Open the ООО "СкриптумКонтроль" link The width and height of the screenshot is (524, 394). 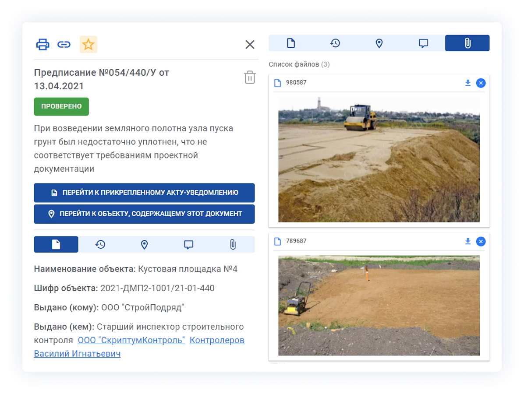tap(131, 340)
